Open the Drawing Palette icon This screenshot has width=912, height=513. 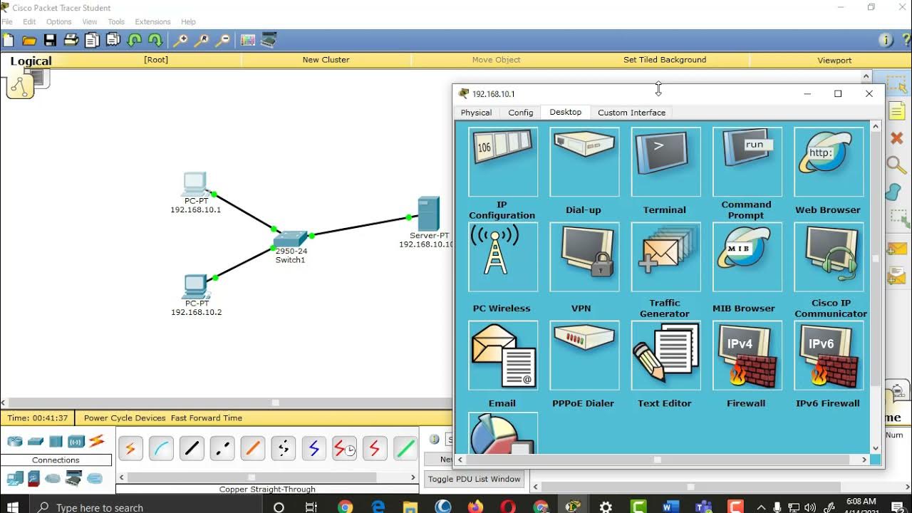click(248, 40)
